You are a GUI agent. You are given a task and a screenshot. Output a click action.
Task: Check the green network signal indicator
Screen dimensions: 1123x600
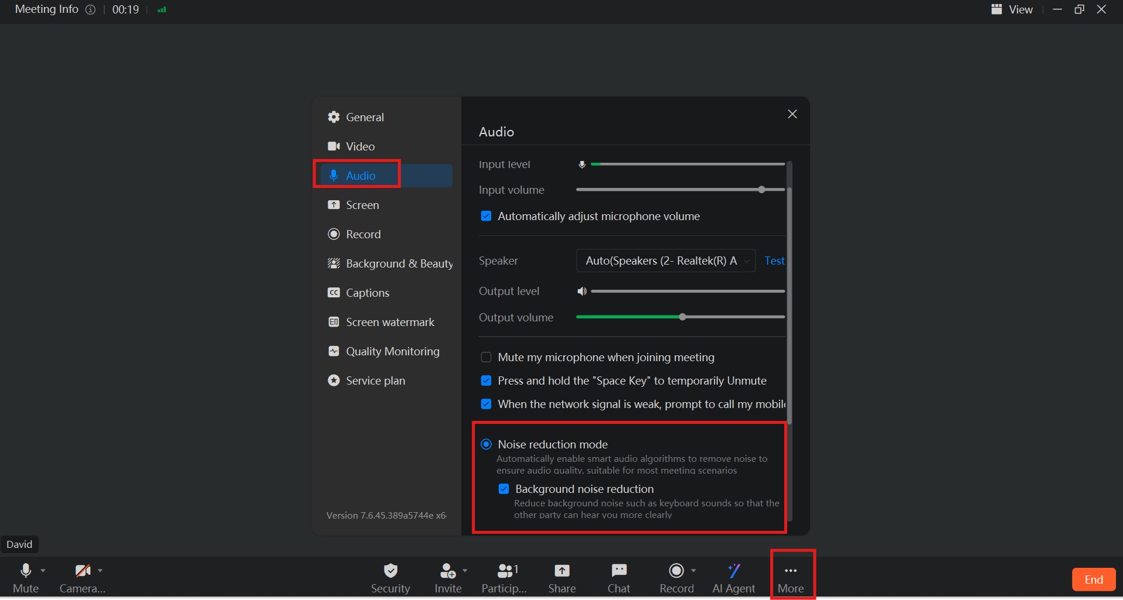pyautogui.click(x=162, y=9)
